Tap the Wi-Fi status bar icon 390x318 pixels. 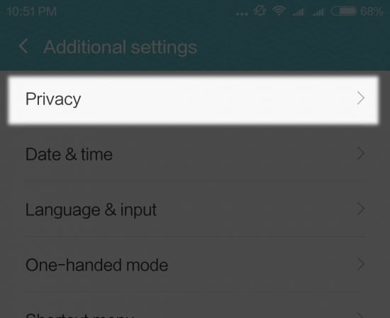[279, 11]
